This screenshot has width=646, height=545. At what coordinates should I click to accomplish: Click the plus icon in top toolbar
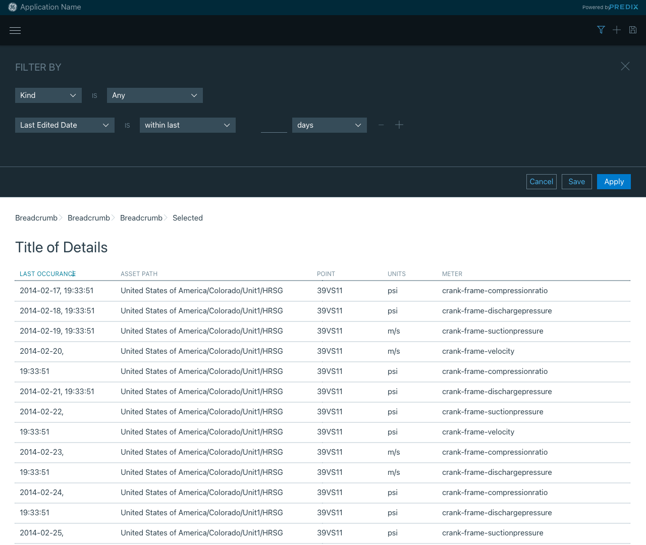click(x=617, y=30)
